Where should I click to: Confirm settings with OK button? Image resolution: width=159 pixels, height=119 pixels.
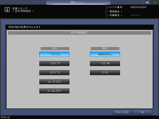142,112
